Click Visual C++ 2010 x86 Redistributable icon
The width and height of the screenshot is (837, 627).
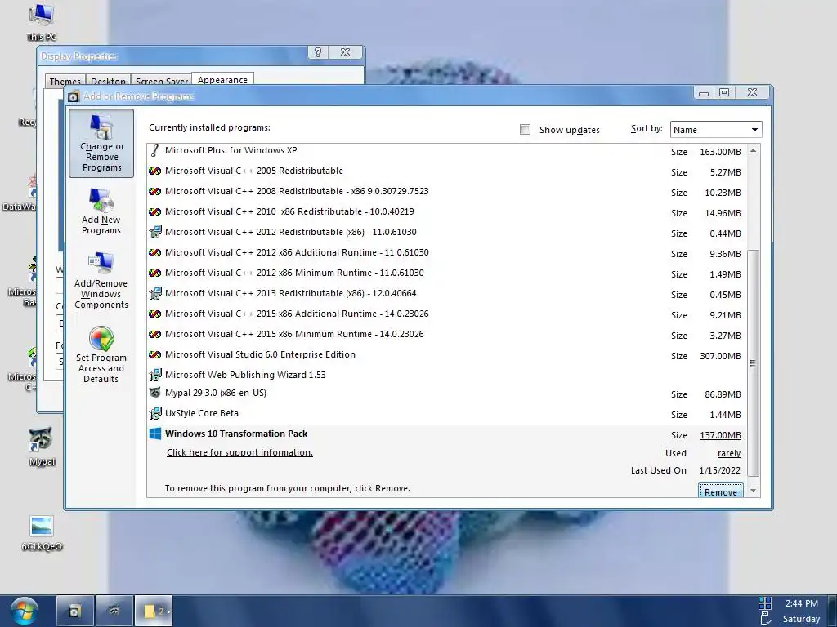[x=154, y=211]
